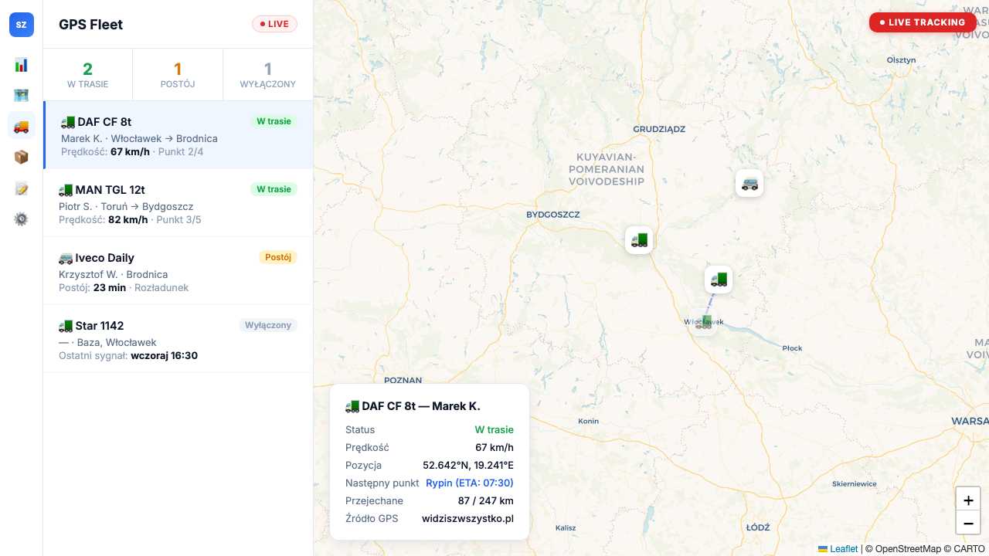This screenshot has width=989, height=556.
Task: Switch to the POSTÓJ filter tab
Action: (178, 74)
